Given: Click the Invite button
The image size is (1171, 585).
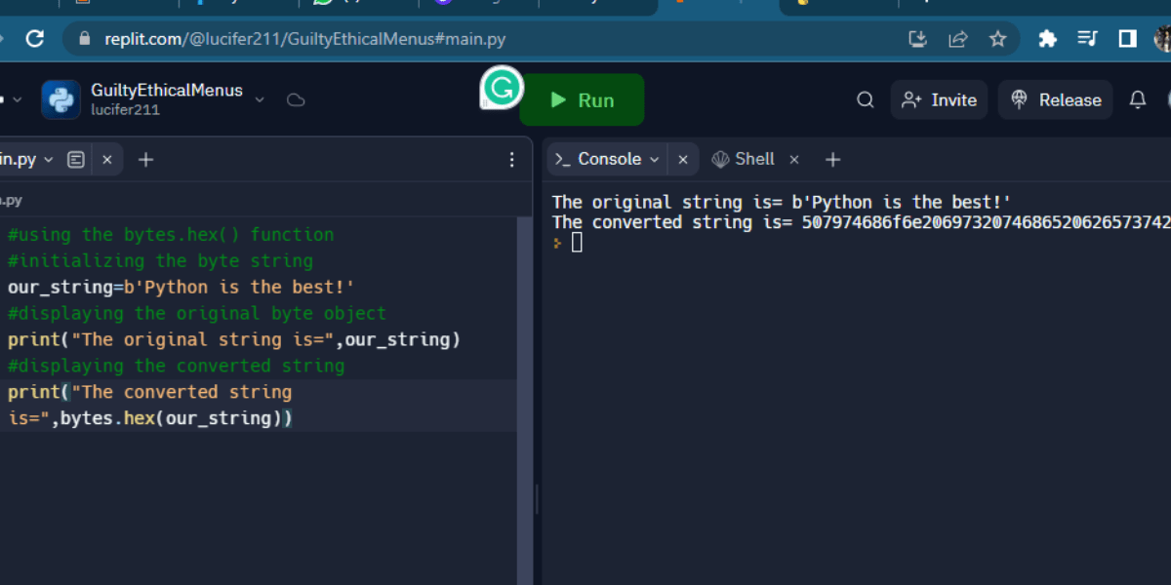Looking at the screenshot, I should [939, 99].
